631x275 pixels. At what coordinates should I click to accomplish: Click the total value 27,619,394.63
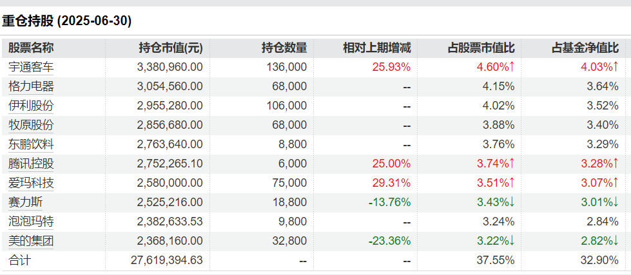click(x=160, y=260)
